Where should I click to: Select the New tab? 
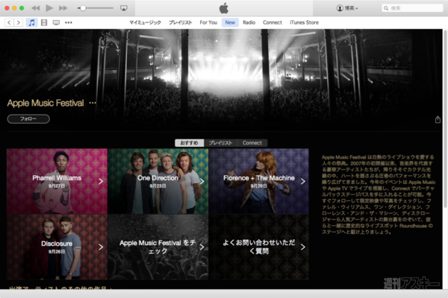pyautogui.click(x=230, y=22)
